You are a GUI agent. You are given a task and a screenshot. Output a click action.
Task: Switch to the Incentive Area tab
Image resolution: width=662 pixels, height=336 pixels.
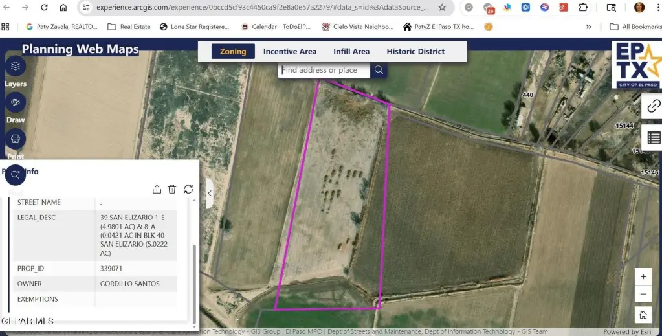coord(290,52)
